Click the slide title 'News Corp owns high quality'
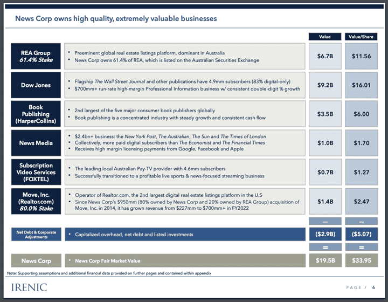This screenshot has height=302, width=388. [x=116, y=18]
